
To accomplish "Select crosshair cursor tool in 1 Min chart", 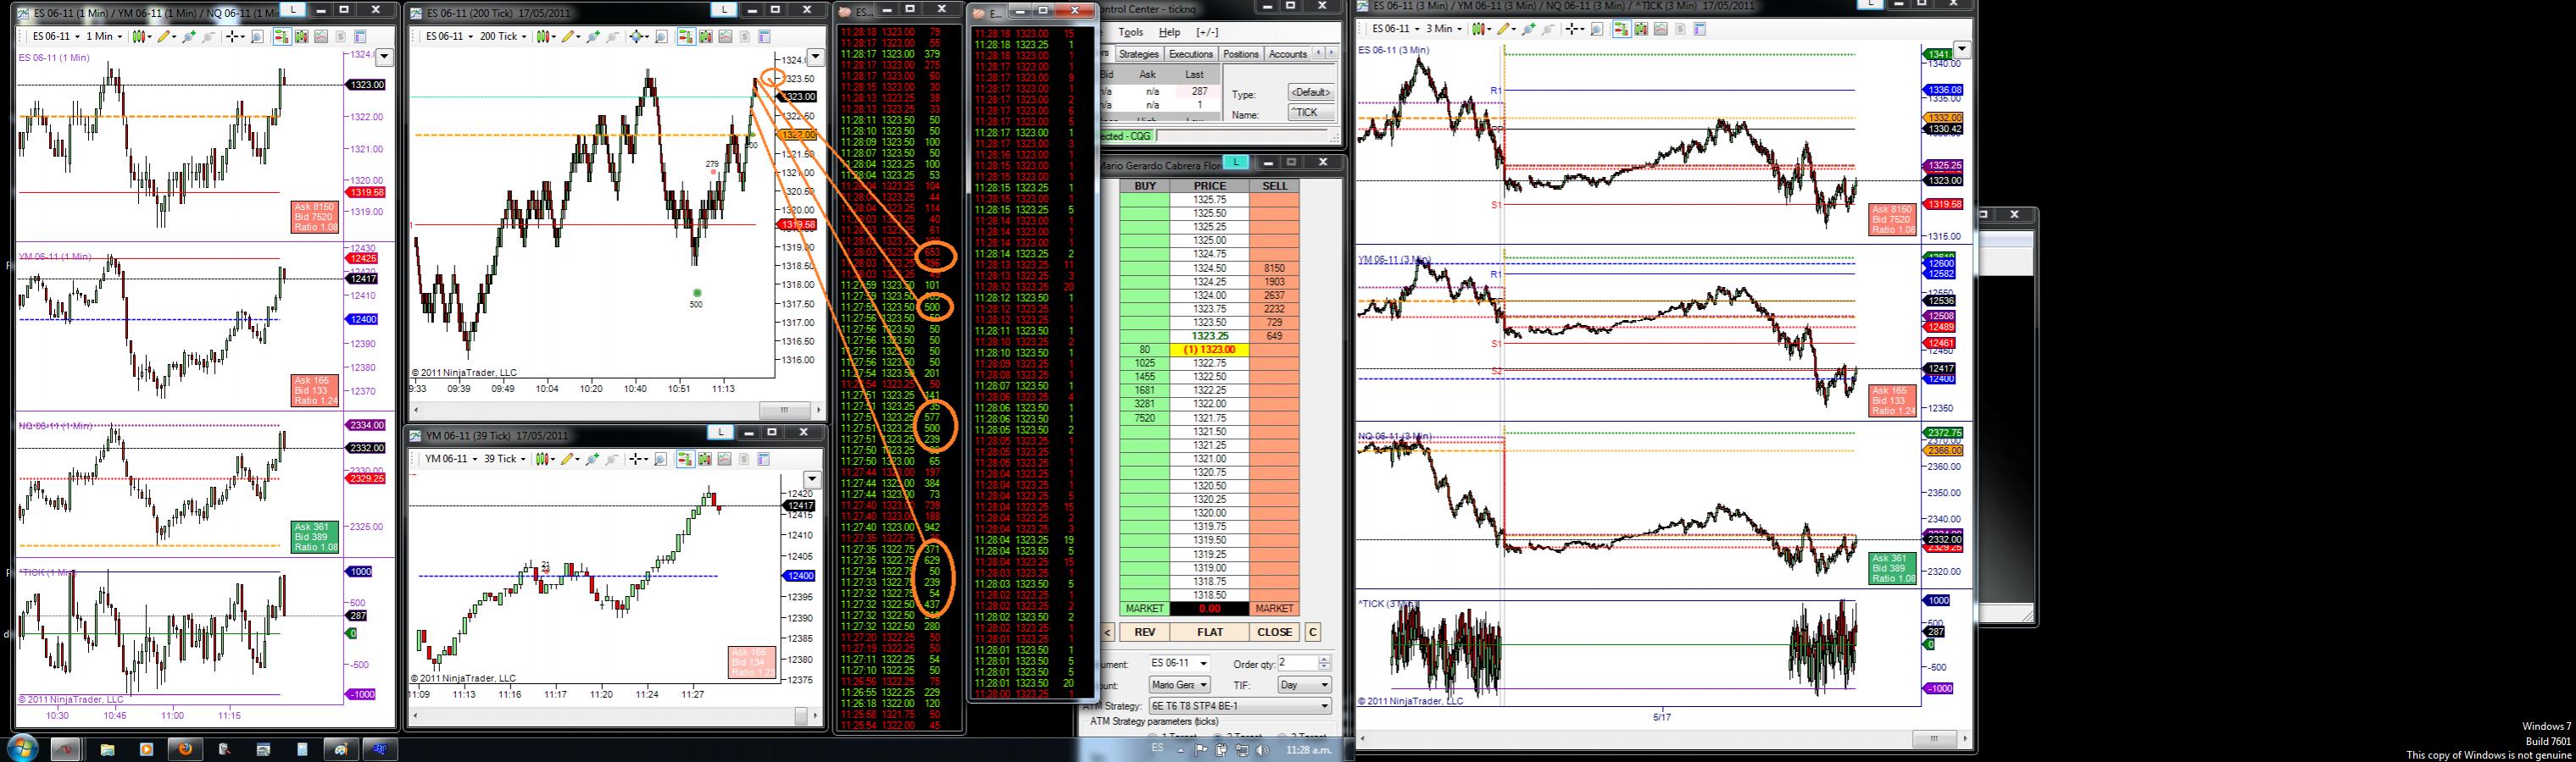I will click(232, 37).
